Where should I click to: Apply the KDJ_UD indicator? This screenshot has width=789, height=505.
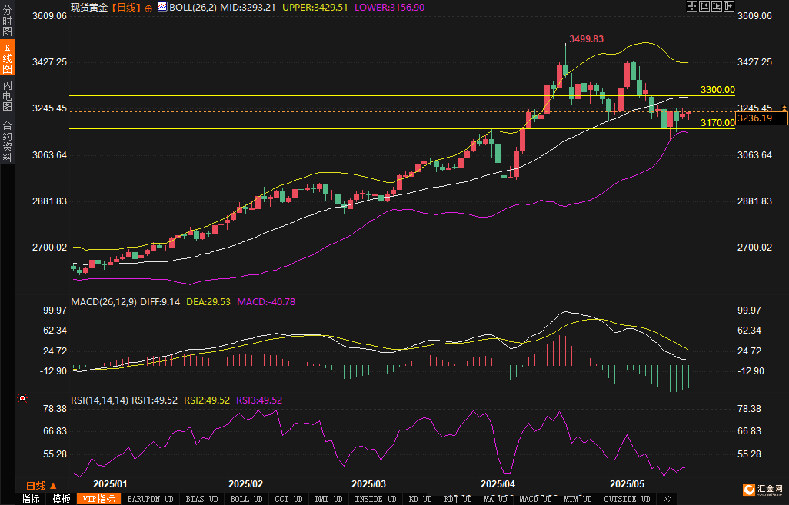pos(458,499)
